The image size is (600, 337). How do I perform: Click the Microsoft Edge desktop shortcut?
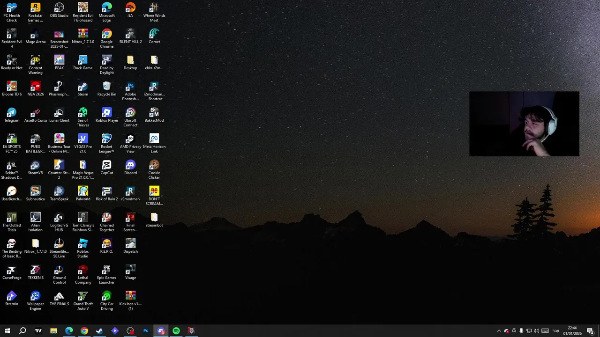coord(106,12)
